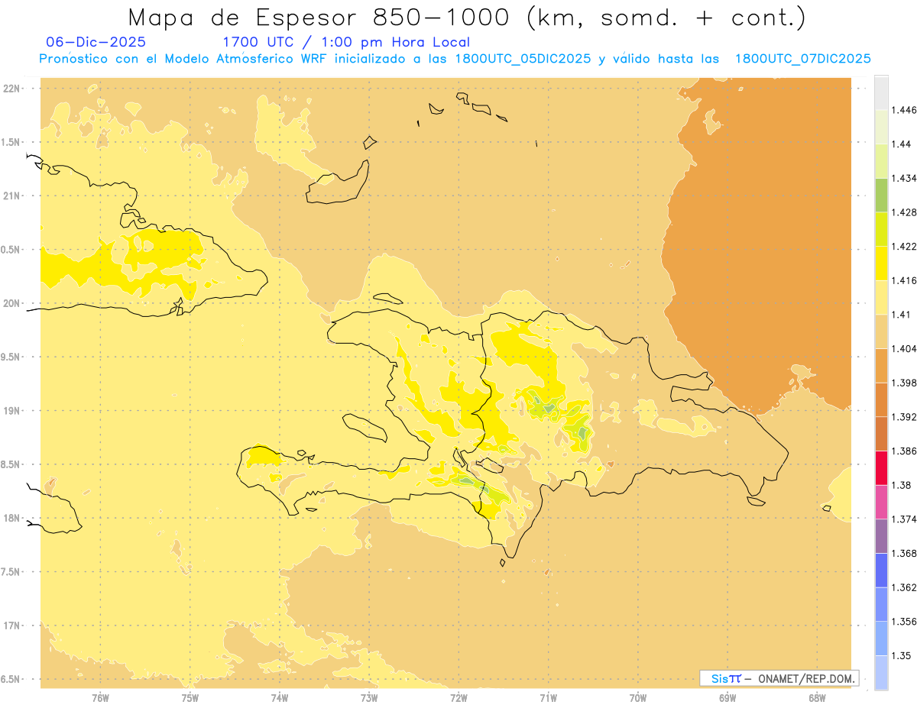Click the '21N' latitude label
The height and width of the screenshot is (708, 917).
(x=13, y=196)
